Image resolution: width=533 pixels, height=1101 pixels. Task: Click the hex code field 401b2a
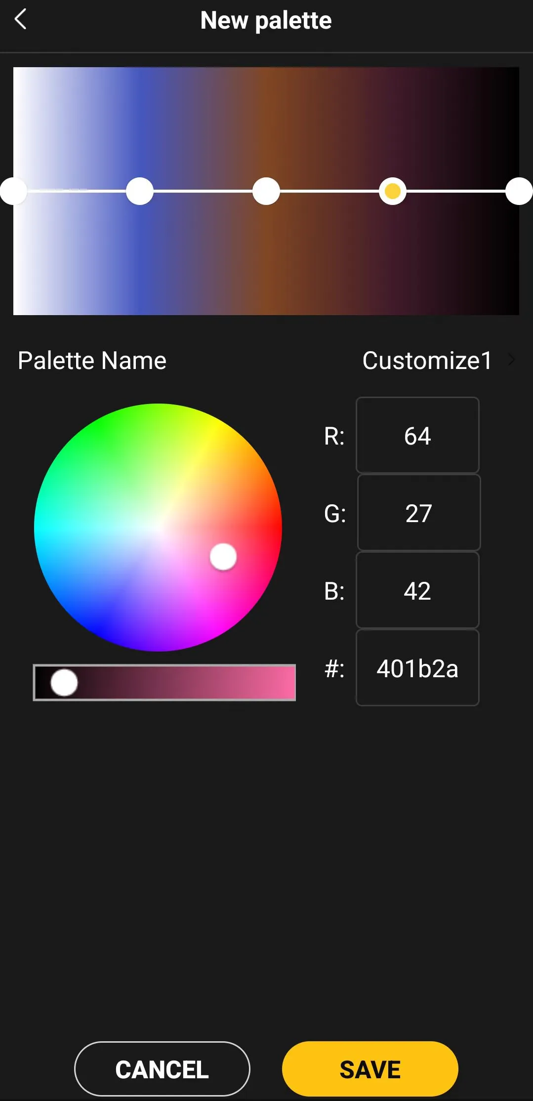click(x=417, y=668)
